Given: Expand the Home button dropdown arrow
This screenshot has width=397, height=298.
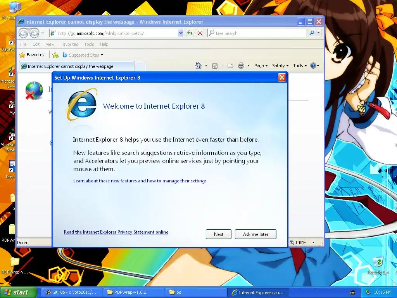Looking at the screenshot, I should pos(206,66).
